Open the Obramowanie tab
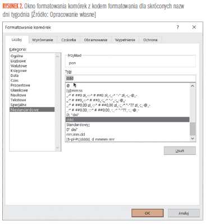This screenshot has height=224, width=206. point(95,40)
